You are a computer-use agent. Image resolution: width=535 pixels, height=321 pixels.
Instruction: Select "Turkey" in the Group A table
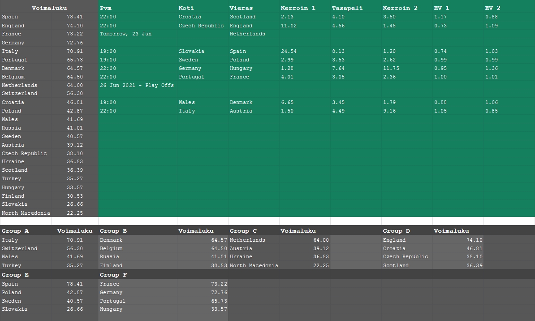(x=10, y=266)
